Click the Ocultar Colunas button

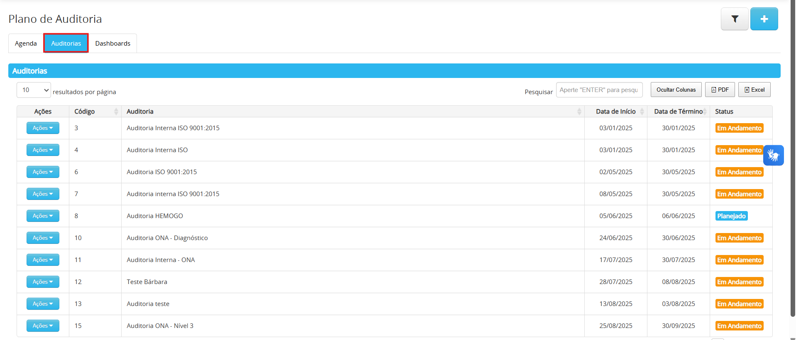676,90
